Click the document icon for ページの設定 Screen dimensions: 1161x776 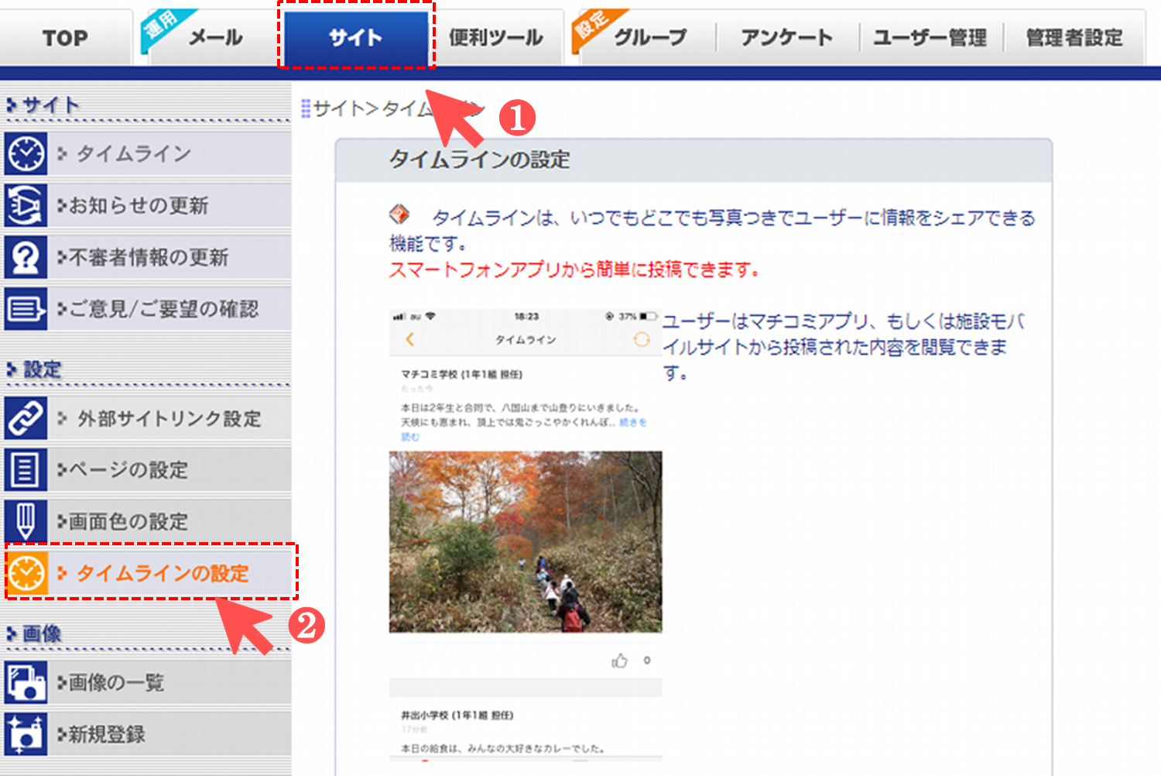pyautogui.click(x=26, y=470)
